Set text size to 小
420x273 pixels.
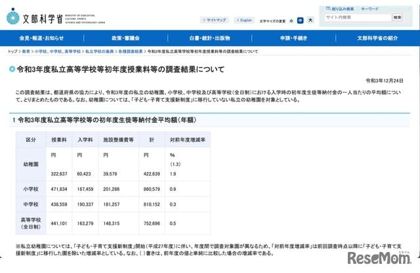point(291,20)
